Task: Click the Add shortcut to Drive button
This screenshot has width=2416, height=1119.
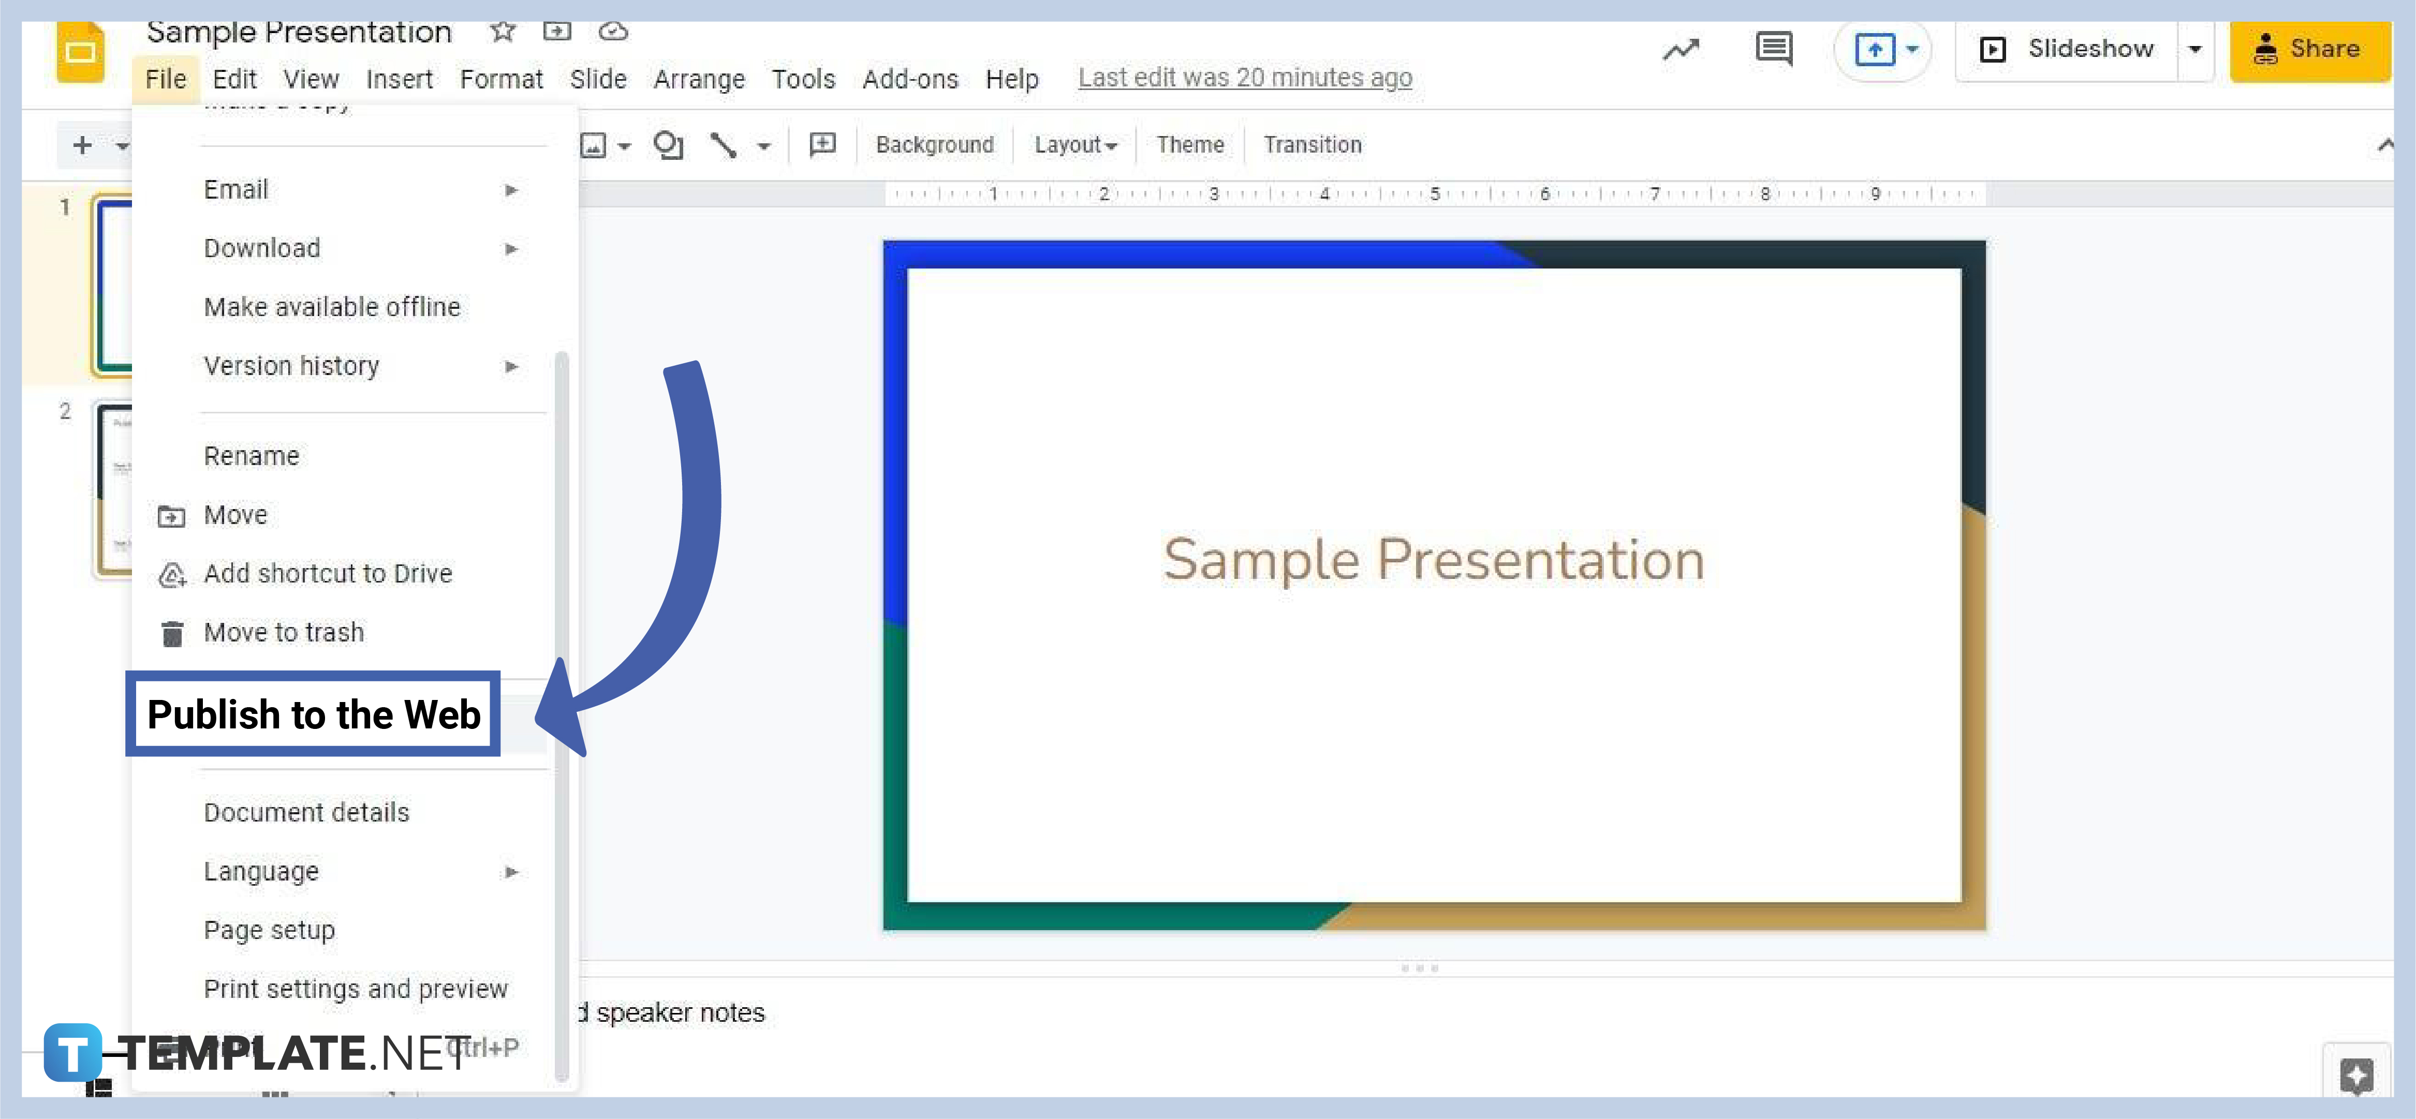Action: click(x=328, y=573)
